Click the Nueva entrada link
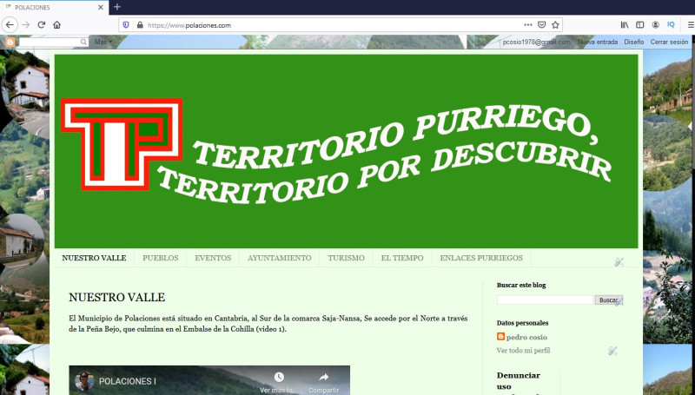Image resolution: width=695 pixels, height=395 pixels. pos(598,42)
